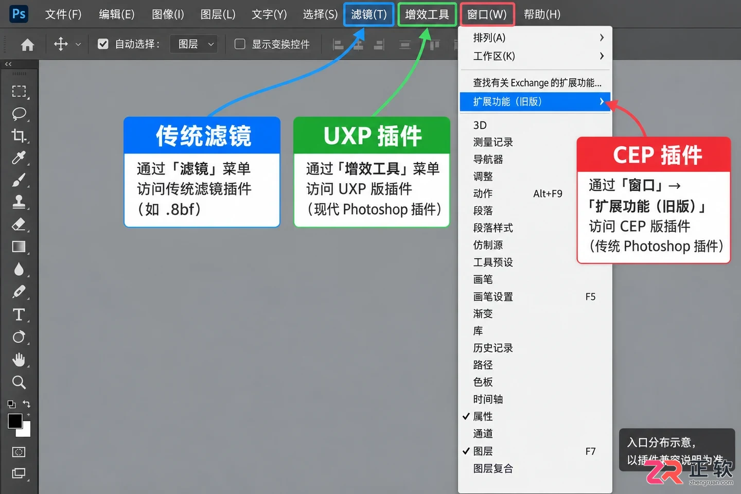Swap foreground and background colors icon
The width and height of the screenshot is (741, 494).
tap(27, 404)
